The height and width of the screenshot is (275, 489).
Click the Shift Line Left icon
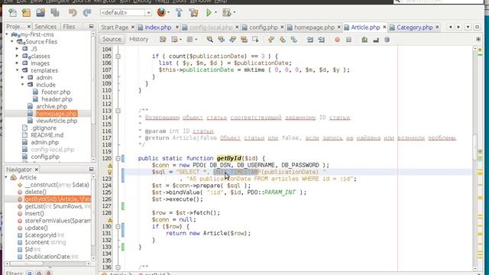coord(310,40)
